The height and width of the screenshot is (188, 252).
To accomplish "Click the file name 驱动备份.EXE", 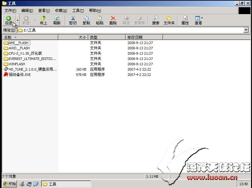I will 20,75.
